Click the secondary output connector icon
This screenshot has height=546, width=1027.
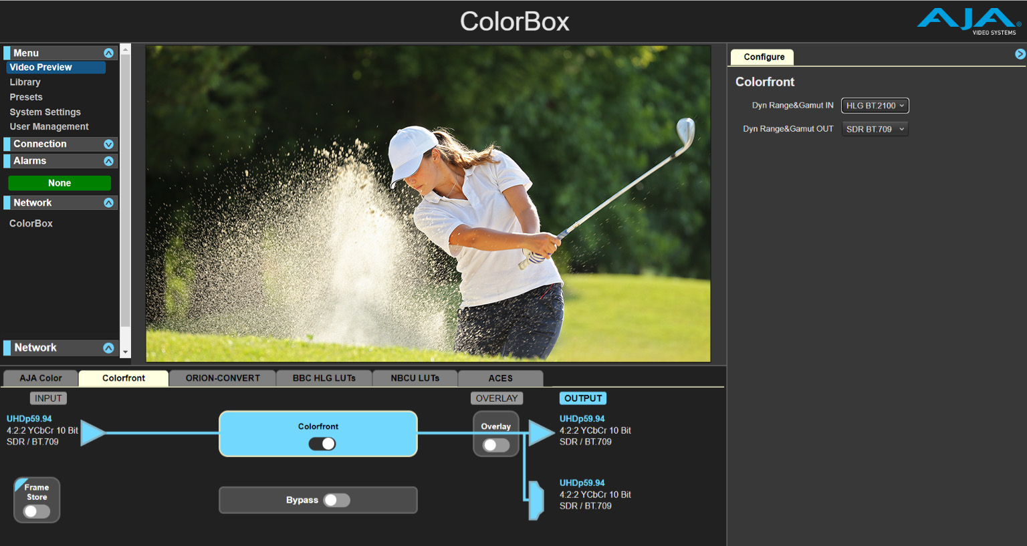click(x=536, y=500)
